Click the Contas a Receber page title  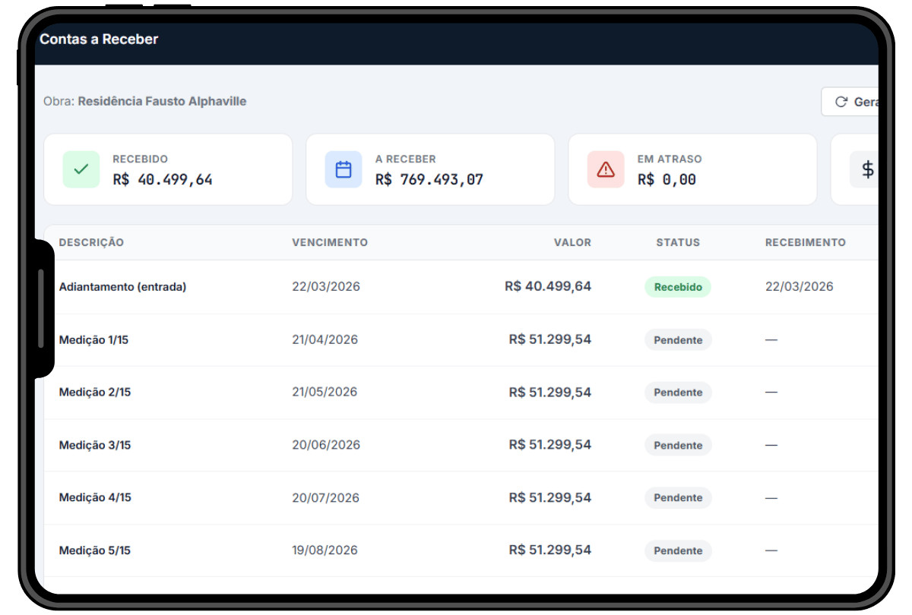click(x=99, y=39)
